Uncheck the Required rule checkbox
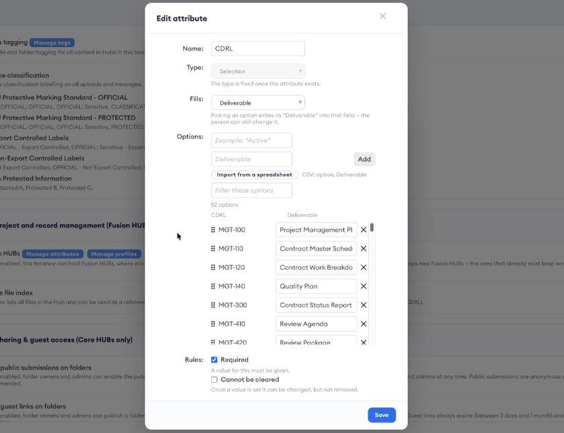 pos(215,360)
